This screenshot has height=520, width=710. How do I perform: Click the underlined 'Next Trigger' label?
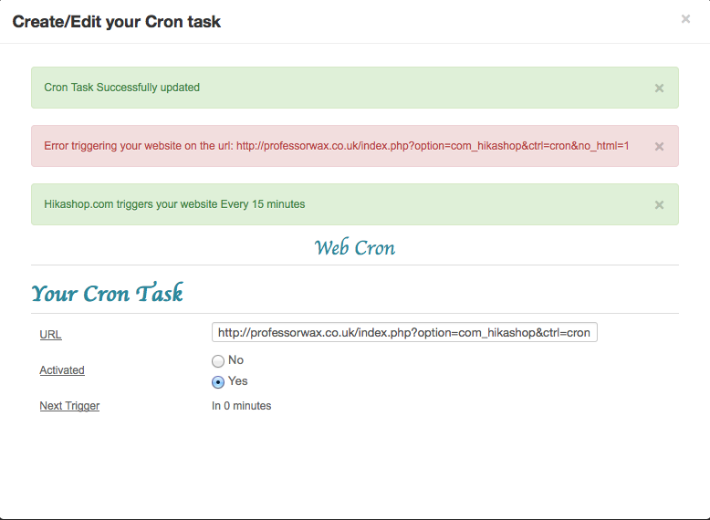(x=69, y=406)
